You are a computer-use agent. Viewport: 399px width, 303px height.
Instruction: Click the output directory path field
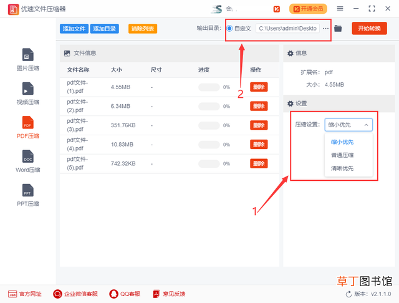click(x=287, y=28)
